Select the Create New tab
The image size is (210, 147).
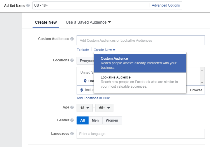click(x=46, y=22)
